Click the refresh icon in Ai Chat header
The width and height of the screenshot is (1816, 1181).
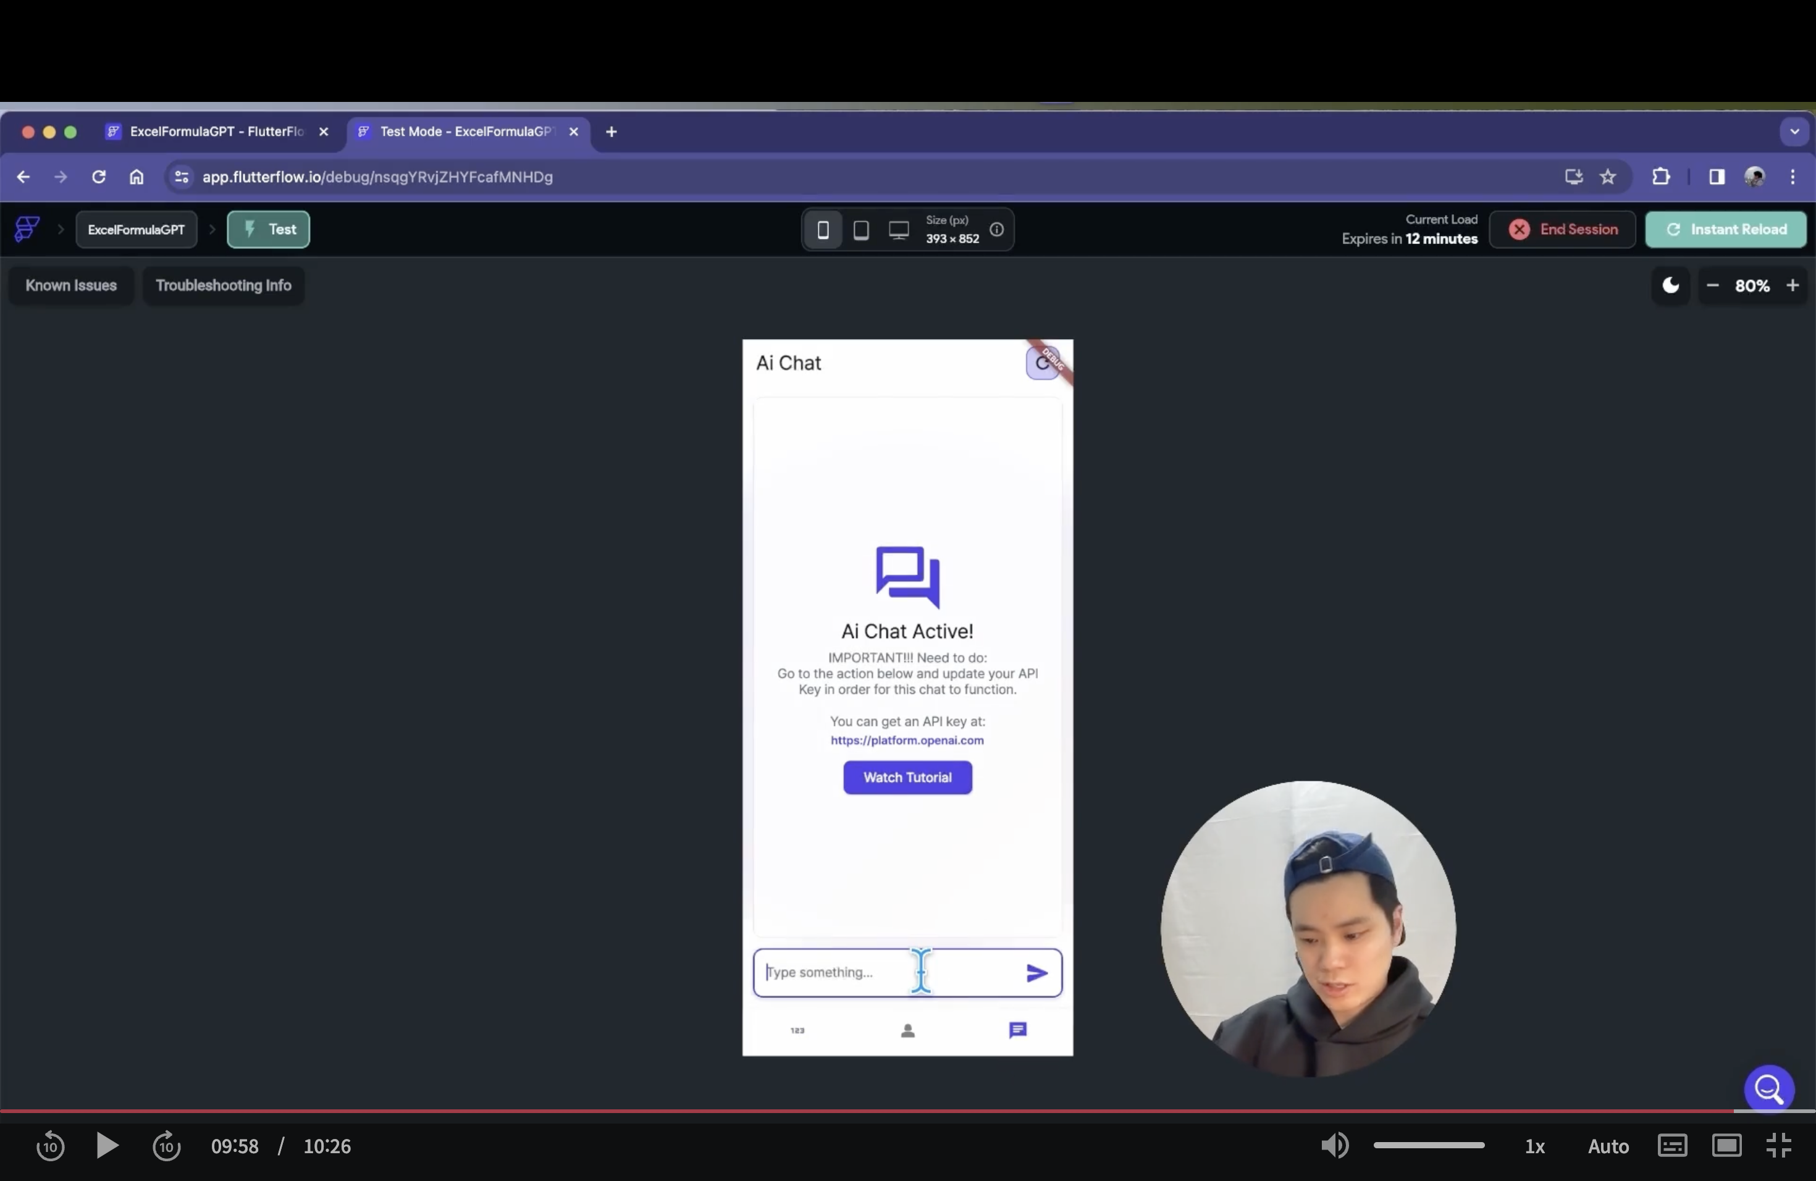1042,363
